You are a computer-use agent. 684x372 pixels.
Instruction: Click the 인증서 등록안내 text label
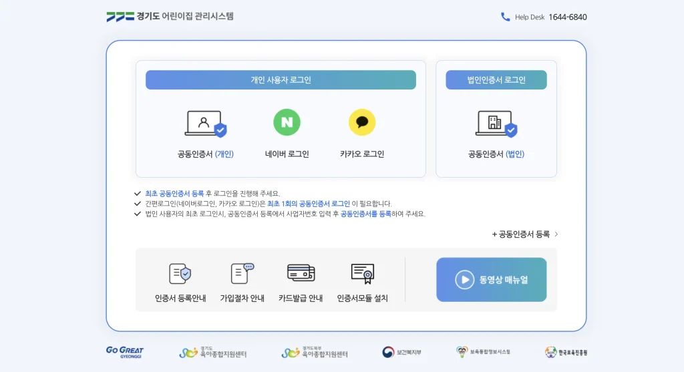[180, 299]
